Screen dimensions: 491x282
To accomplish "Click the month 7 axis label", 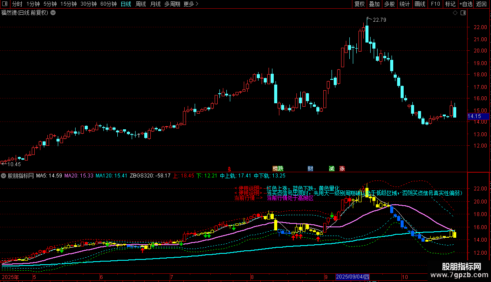I will [x=172, y=277].
